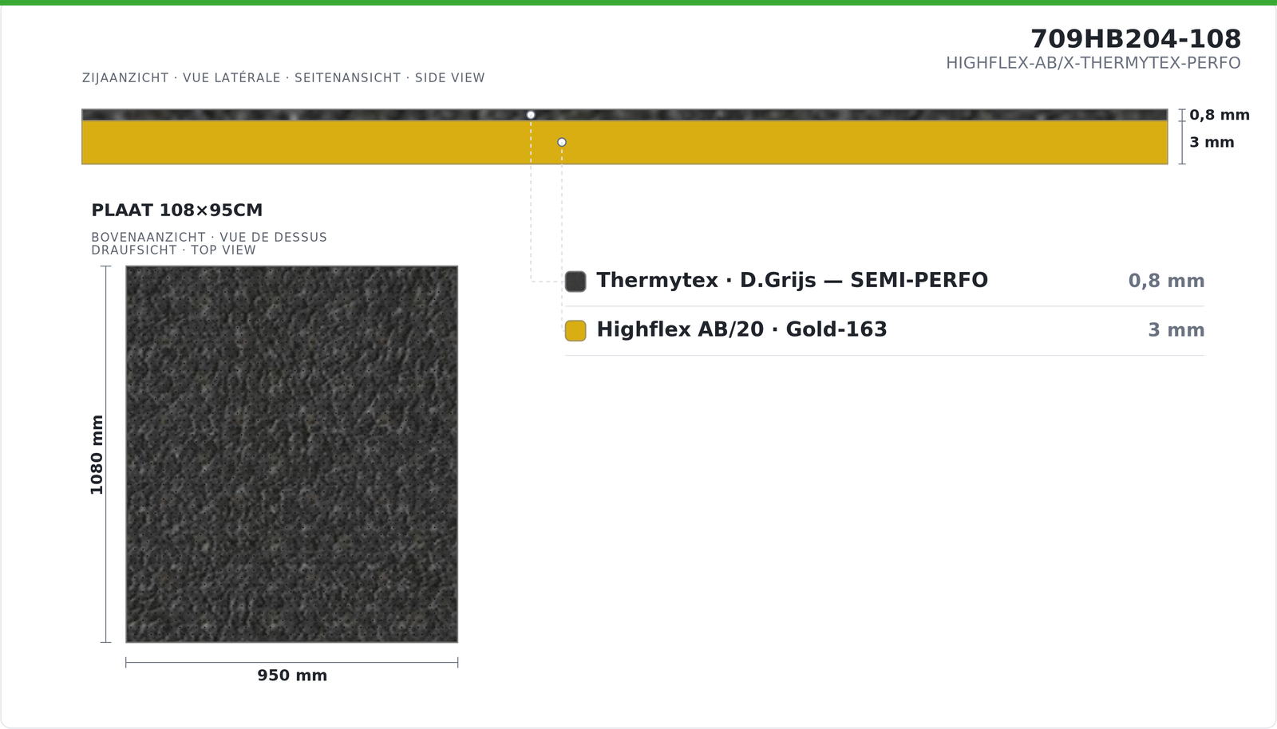Click the product code 709HB204-108
This screenshot has height=729, width=1277.
click(x=1135, y=38)
